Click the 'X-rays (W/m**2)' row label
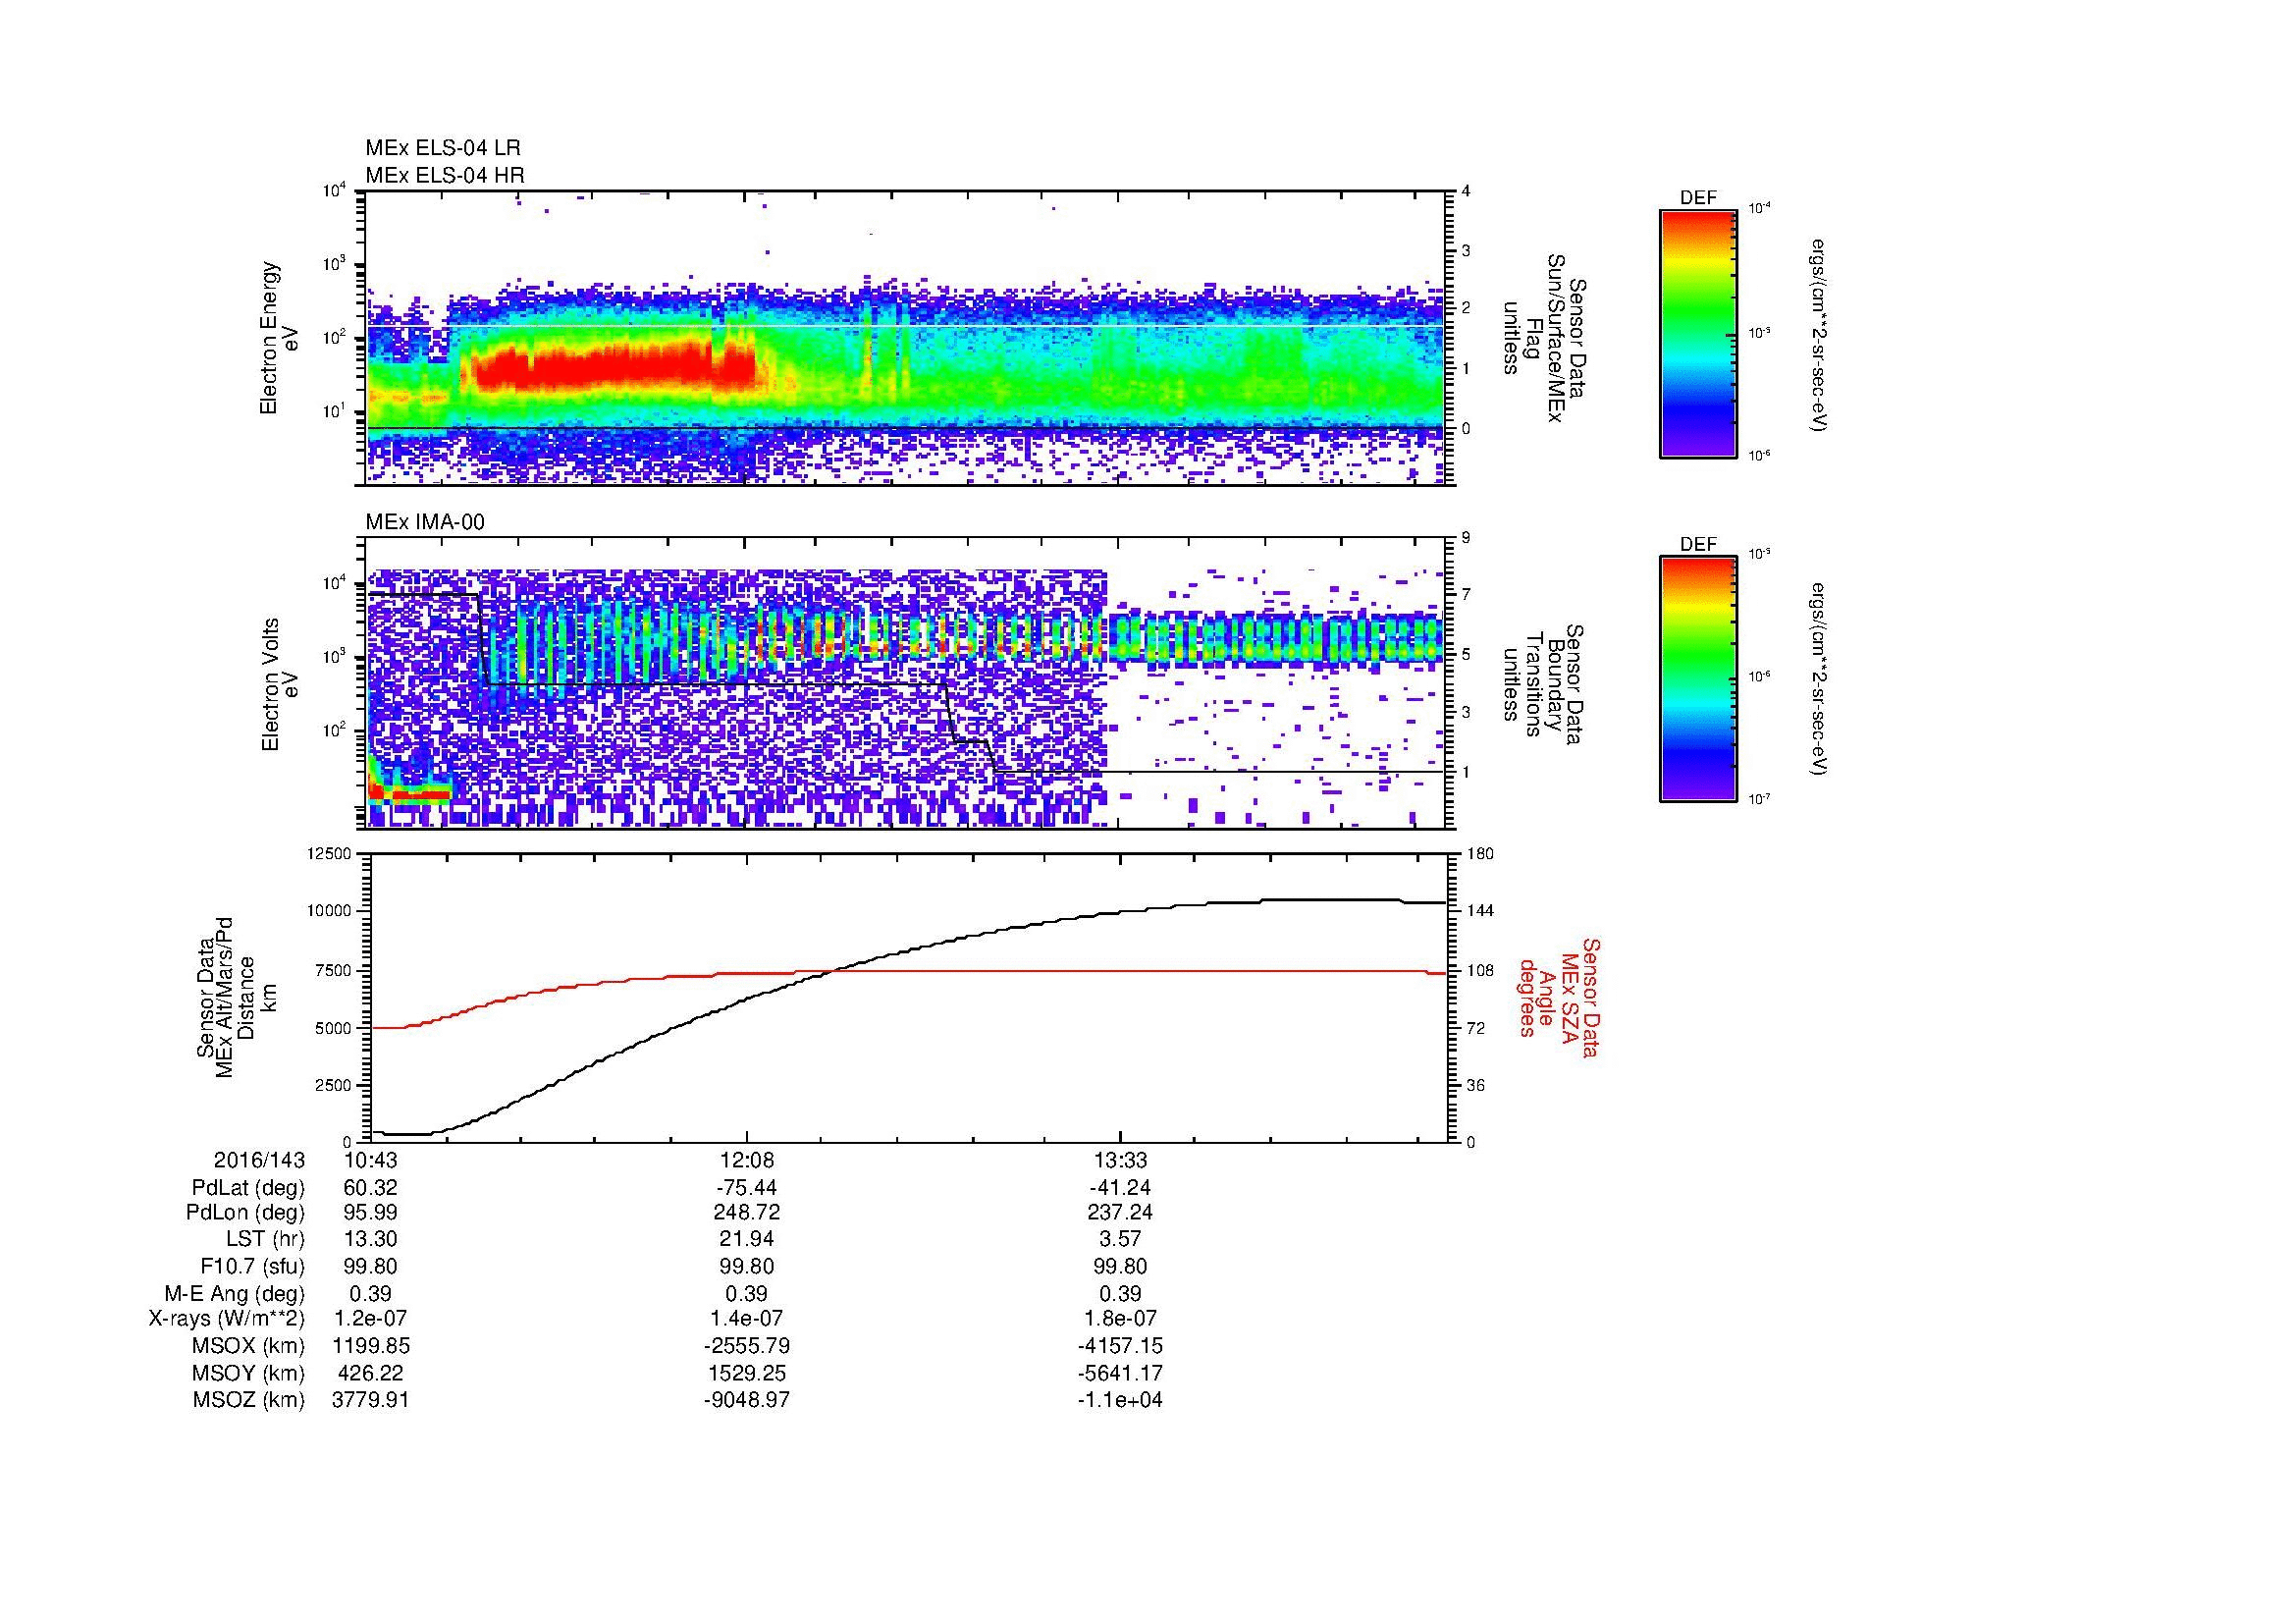 coord(227,1319)
